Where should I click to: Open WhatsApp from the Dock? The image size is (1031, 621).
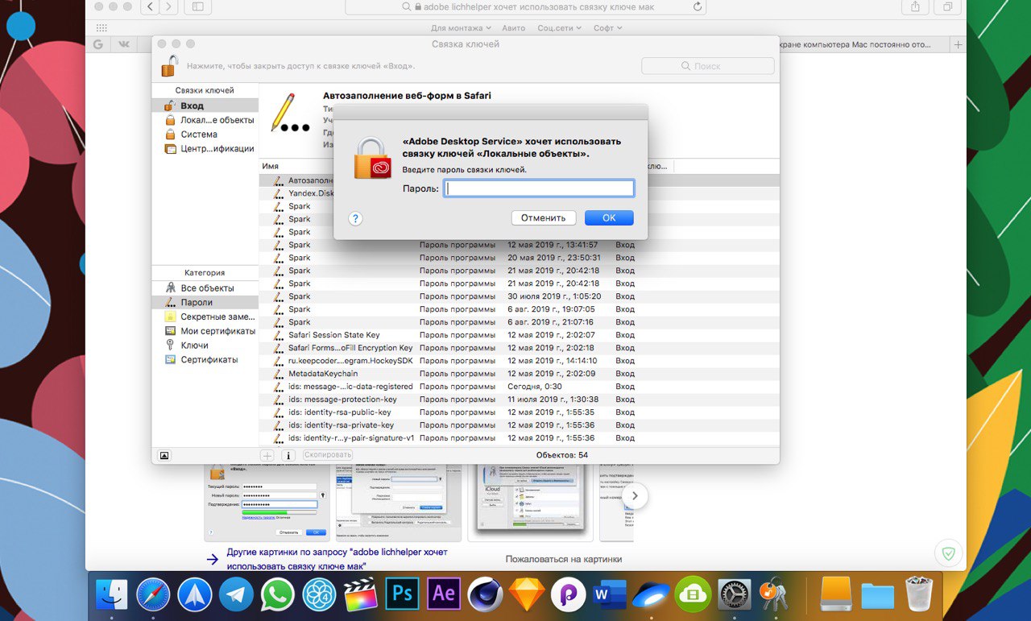pyautogui.click(x=278, y=595)
